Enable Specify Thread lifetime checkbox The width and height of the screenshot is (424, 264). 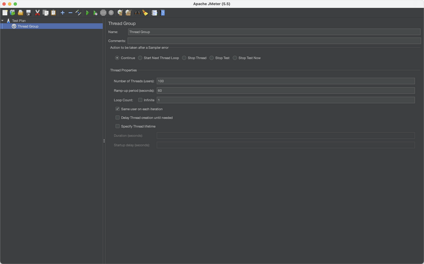click(x=117, y=126)
